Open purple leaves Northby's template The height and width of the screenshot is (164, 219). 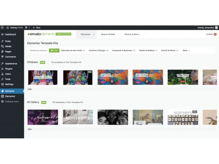tap(43, 117)
